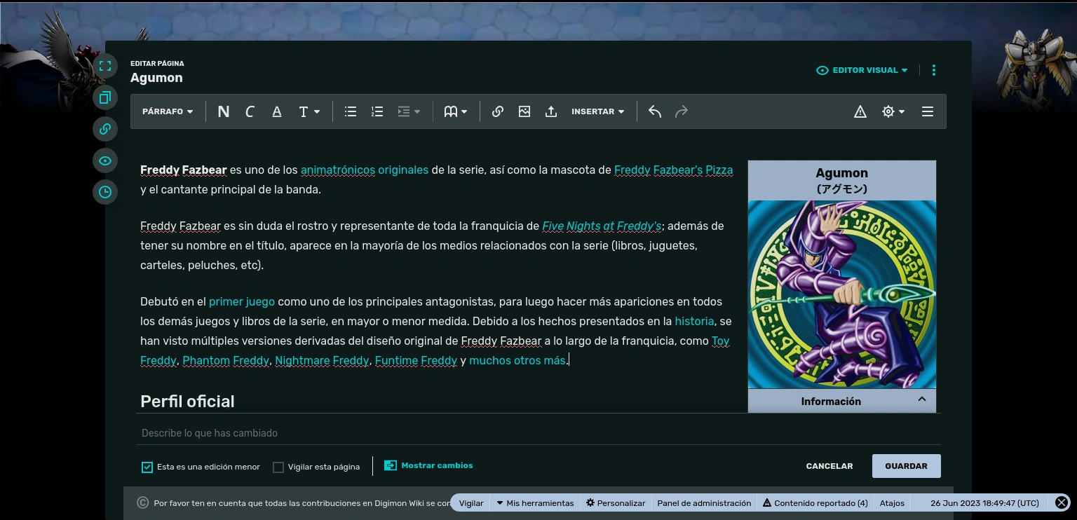Click the infobox title 'Agumon'
Viewport: 1077px width, 520px height.
pyautogui.click(x=842, y=173)
